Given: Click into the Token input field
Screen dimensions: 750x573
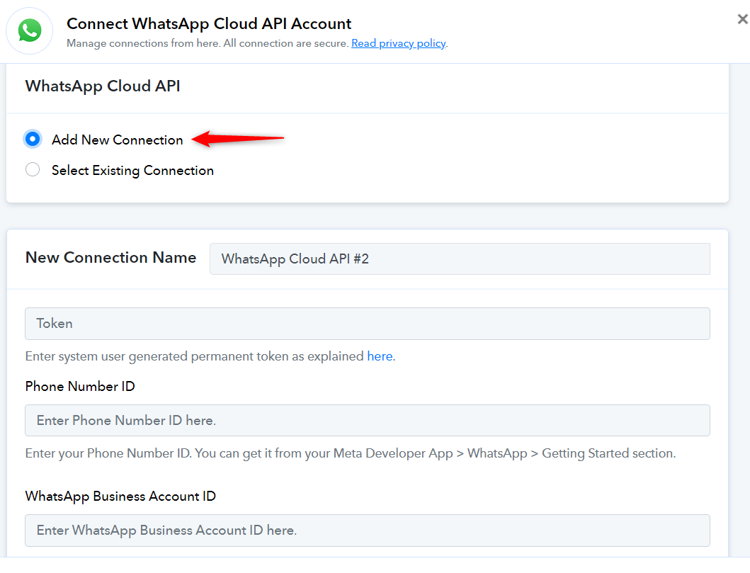Looking at the screenshot, I should 368,324.
